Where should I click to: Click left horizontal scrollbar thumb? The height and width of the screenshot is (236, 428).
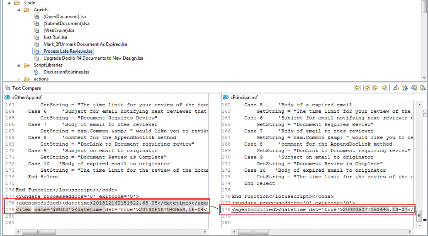[39, 232]
